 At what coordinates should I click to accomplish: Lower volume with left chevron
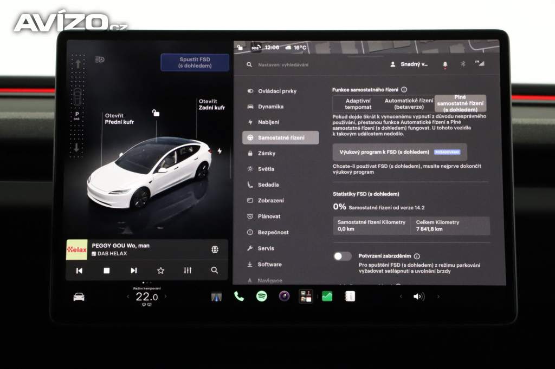(x=401, y=296)
